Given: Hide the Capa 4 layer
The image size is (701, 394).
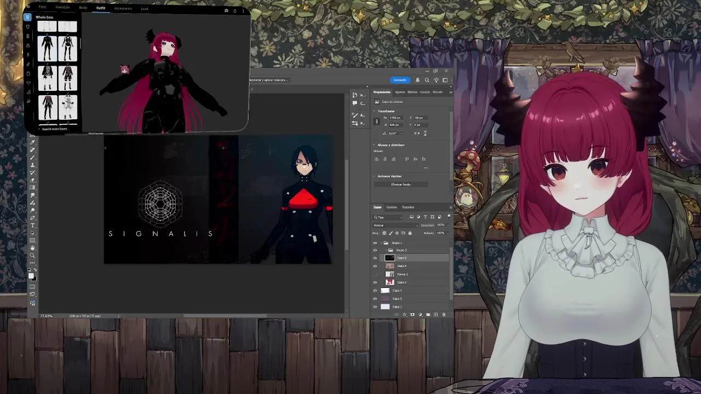Looking at the screenshot, I should [375, 291].
